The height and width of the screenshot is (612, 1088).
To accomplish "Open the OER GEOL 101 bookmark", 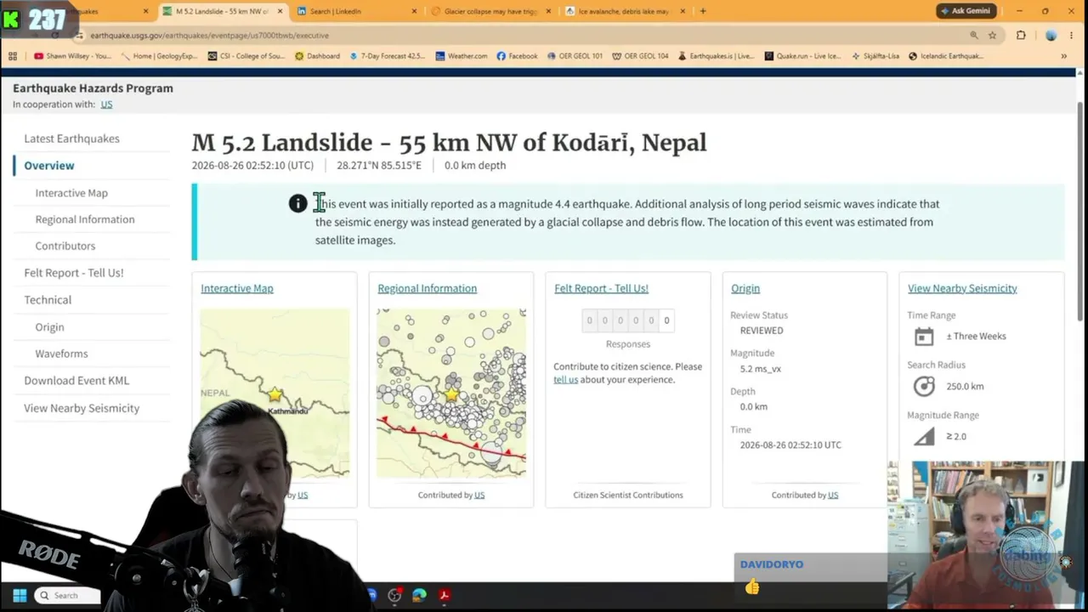I will [575, 56].
